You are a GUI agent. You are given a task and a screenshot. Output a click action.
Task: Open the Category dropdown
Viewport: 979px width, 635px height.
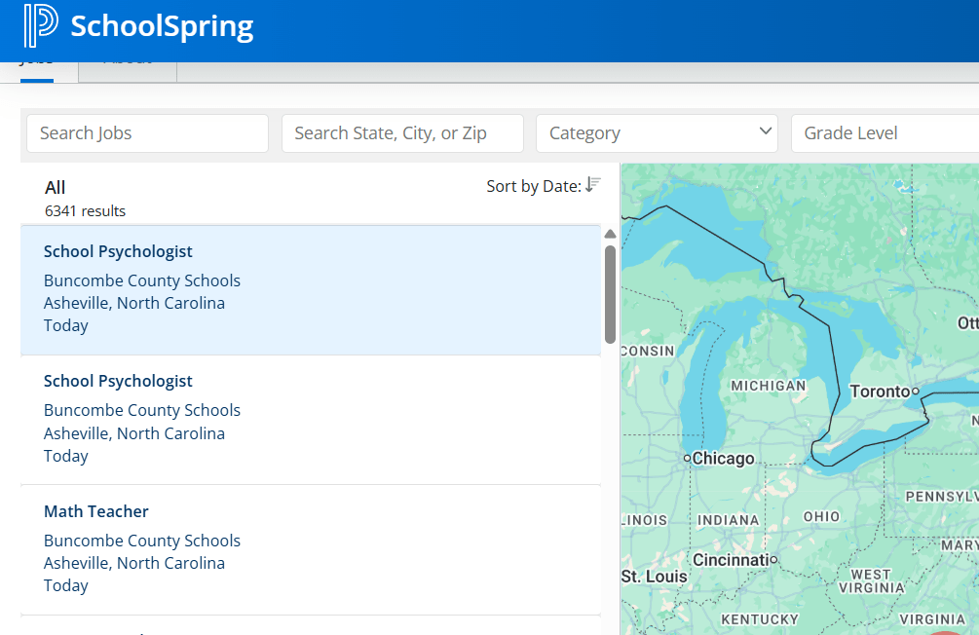[x=657, y=133]
